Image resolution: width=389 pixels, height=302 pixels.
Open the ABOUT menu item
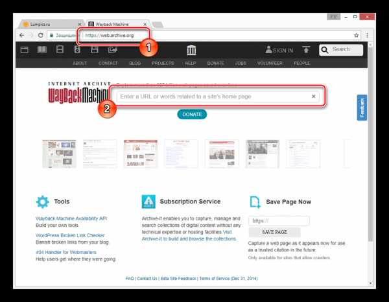[x=80, y=64]
